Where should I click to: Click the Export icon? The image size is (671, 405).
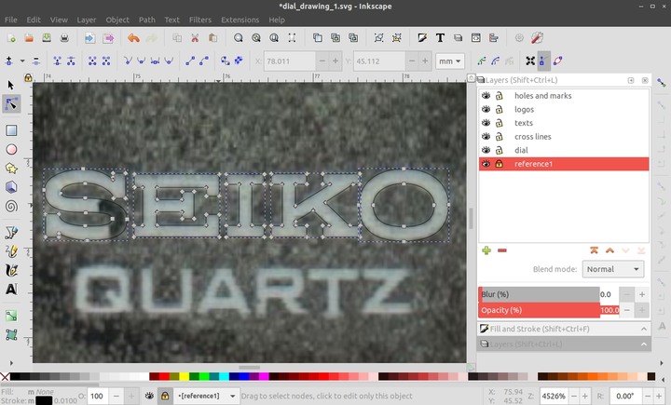tap(108, 38)
